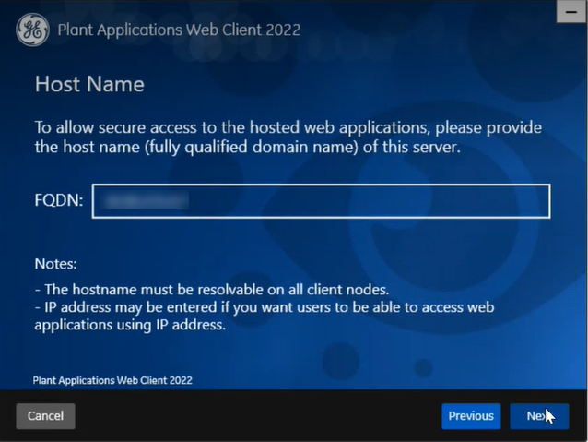Minimize the installer window
The width and height of the screenshot is (588, 442).
tap(571, 12)
